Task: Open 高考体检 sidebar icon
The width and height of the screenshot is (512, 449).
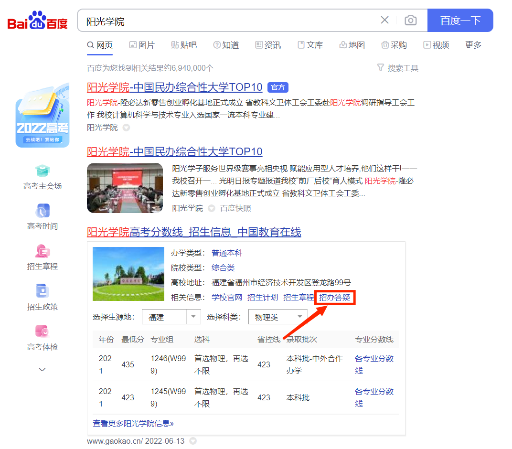Action: [43, 331]
